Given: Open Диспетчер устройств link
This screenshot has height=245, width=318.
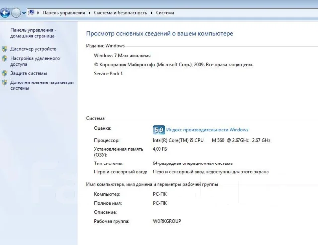Looking at the screenshot, I should tap(33, 49).
